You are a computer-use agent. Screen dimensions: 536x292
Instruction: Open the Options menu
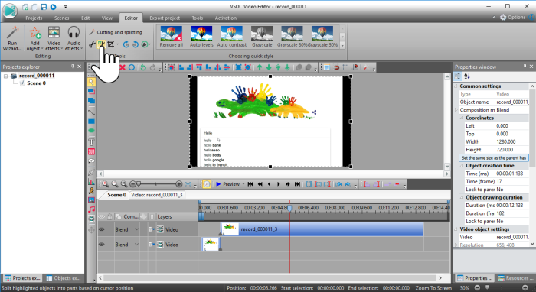pos(513,17)
